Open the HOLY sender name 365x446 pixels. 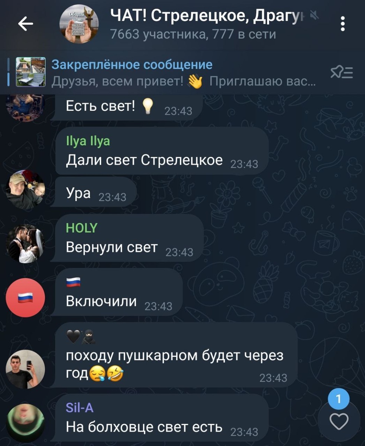(81, 228)
